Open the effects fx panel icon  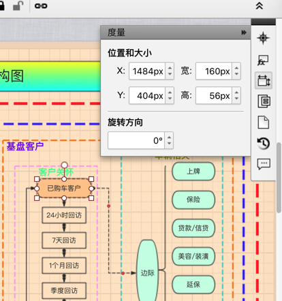click(x=264, y=60)
